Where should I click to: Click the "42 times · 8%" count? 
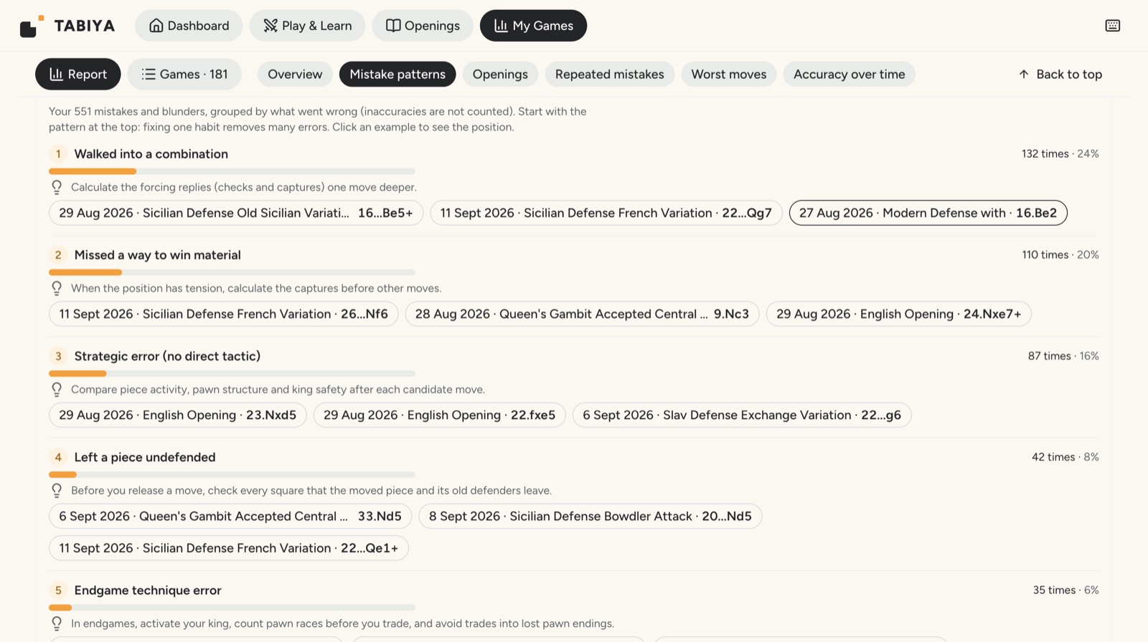click(x=1065, y=458)
